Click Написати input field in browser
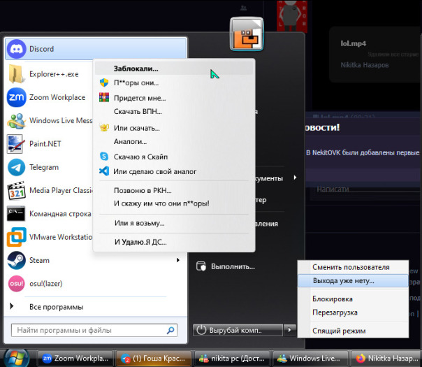The image size is (422, 367). tap(365, 189)
